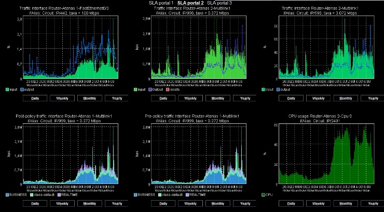Image resolution: width=384 pixels, height=212 pixels.
Task: Click the 'Post-policy traffic interface Router-Atenas 1-Multilink1' title
Action: (x=64, y=116)
